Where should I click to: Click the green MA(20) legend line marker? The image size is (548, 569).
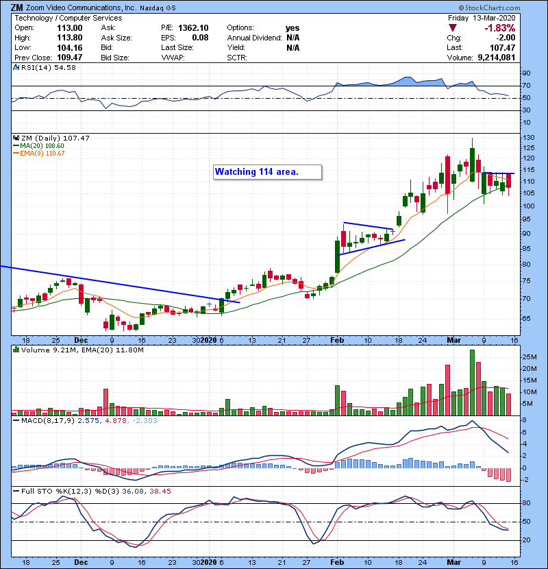[16, 145]
